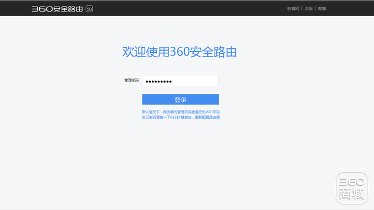
Task: Click the 360安全路由 logo in header
Action: 57,9
